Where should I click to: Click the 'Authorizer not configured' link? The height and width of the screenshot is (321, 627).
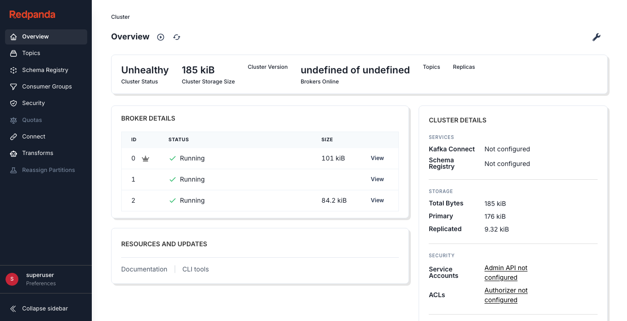(x=506, y=295)
